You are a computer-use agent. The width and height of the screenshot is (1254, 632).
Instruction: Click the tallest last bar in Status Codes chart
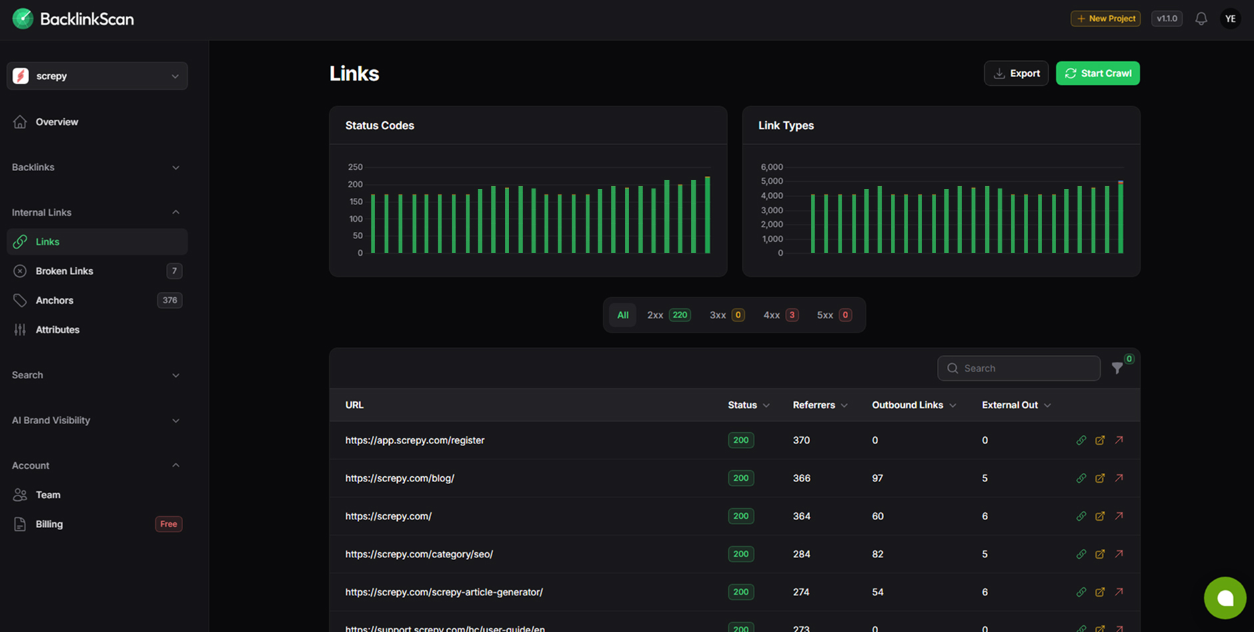click(708, 214)
